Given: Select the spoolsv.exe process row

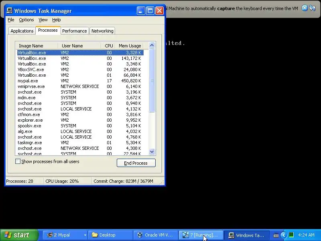Looking at the screenshot, I should pyautogui.click(x=81, y=126).
